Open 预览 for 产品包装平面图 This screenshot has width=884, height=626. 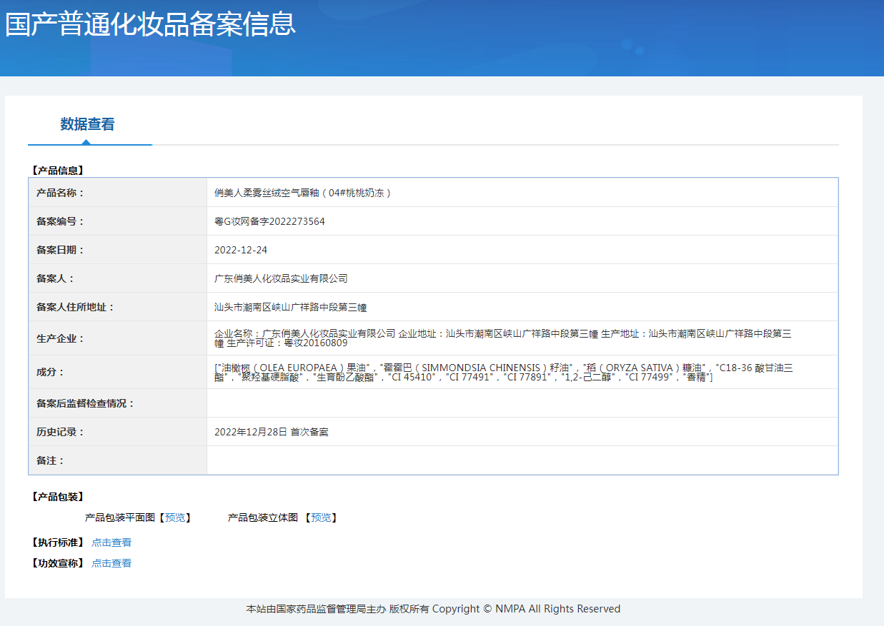[174, 518]
